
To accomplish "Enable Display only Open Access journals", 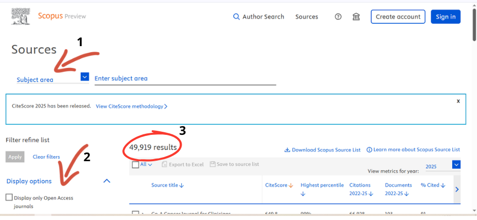I will 9,198.
